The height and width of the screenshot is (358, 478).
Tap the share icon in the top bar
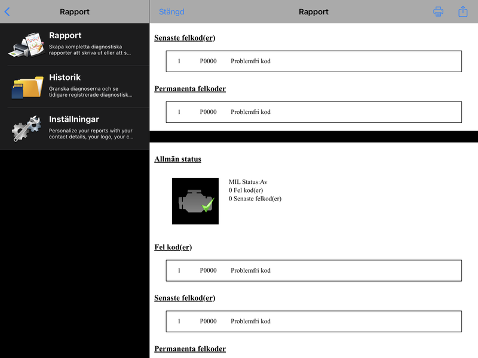(462, 11)
